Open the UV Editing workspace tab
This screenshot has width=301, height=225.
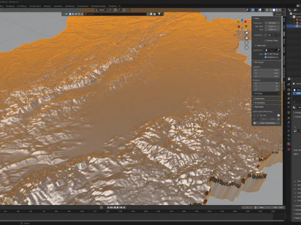pyautogui.click(x=21, y=6)
